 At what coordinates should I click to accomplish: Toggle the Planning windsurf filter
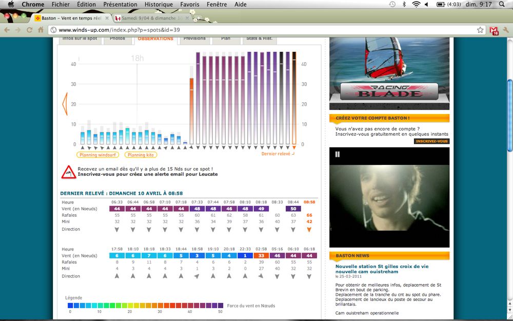click(97, 155)
